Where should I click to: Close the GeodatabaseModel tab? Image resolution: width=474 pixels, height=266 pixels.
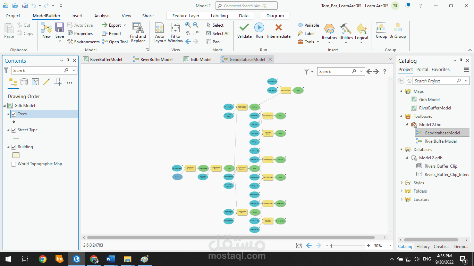270,59
